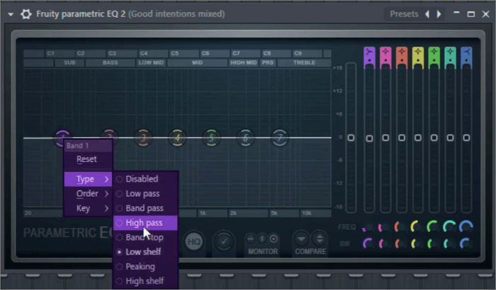Choose Peaking filter type

(x=145, y=267)
